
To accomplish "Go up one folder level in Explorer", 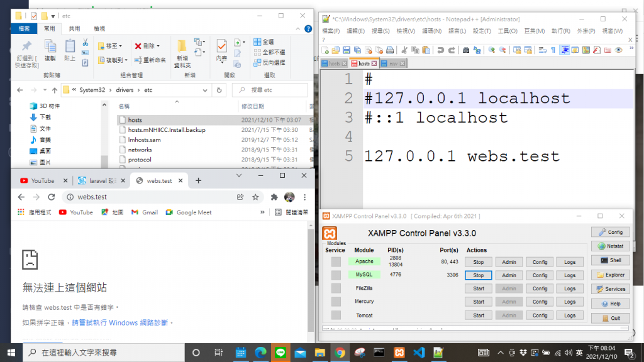I will pos(55,90).
